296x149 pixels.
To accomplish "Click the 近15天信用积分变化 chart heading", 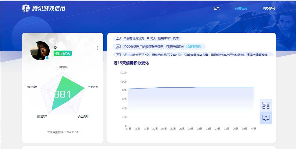I will click(131, 63).
